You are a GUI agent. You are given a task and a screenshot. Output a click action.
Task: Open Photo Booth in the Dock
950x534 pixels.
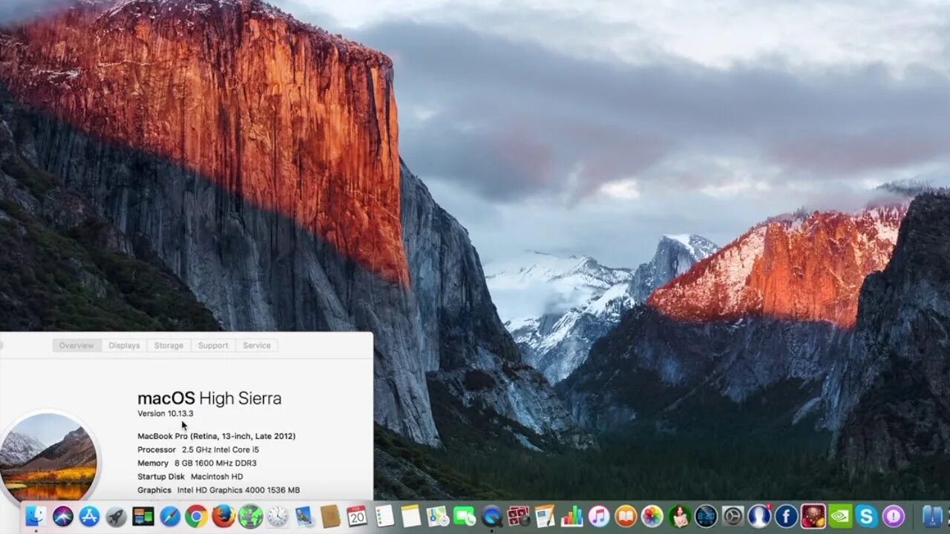click(x=518, y=515)
